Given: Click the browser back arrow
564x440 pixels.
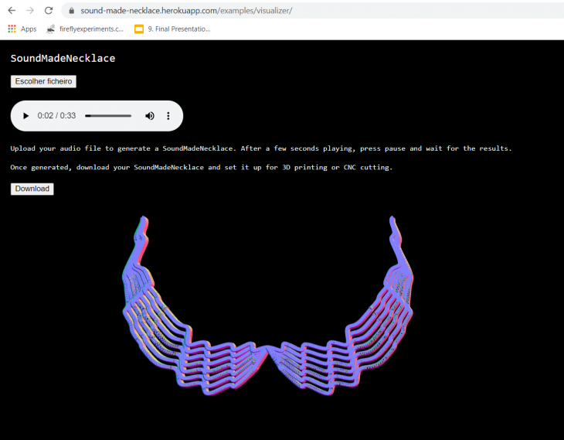Looking at the screenshot, I should (x=12, y=11).
